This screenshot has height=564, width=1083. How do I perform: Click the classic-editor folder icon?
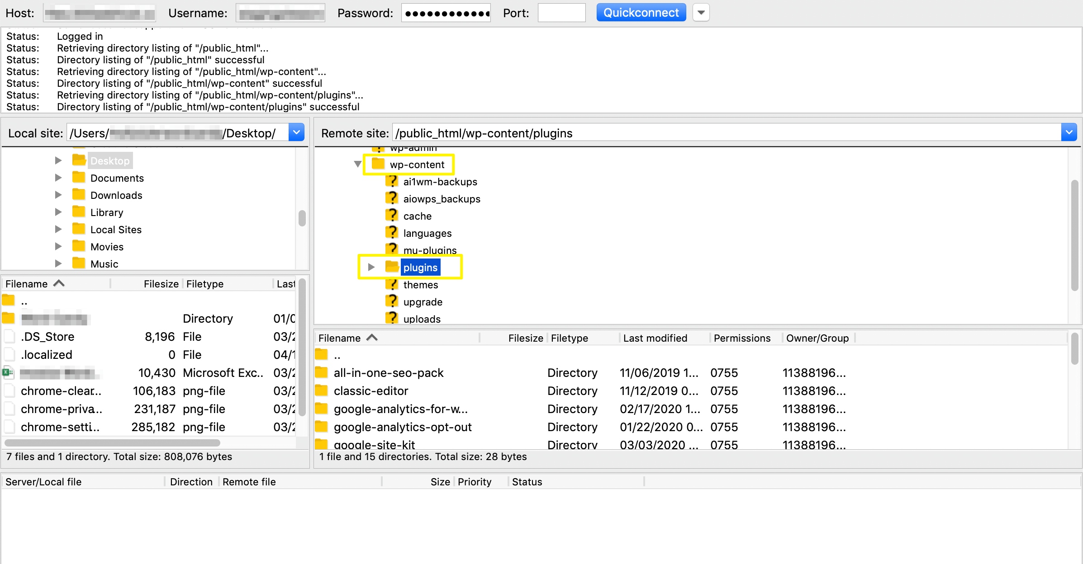[321, 391]
